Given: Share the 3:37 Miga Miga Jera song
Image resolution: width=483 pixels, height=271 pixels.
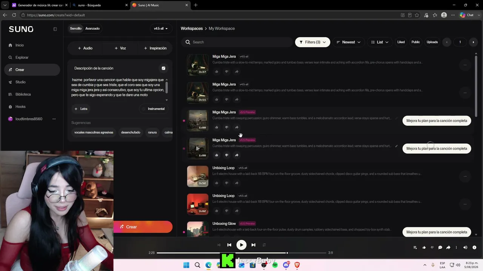Looking at the screenshot, I should point(237,72).
